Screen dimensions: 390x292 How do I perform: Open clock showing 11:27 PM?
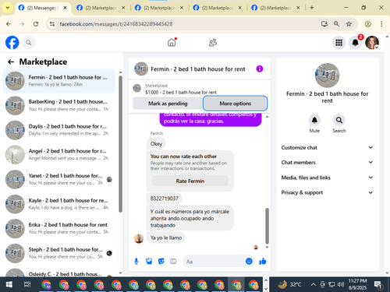coord(357,284)
